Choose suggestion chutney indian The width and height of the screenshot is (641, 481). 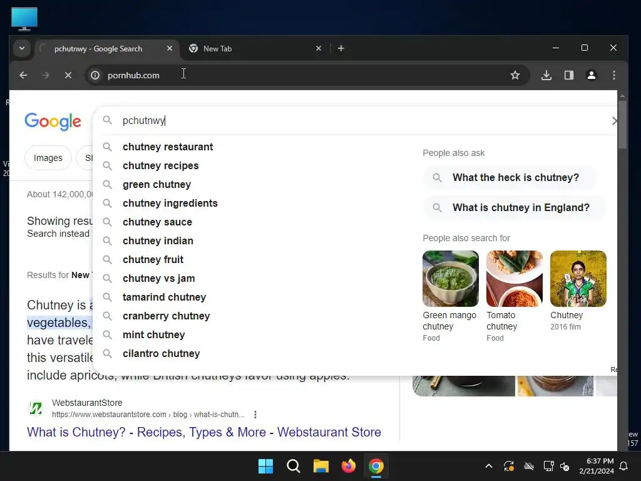click(158, 241)
